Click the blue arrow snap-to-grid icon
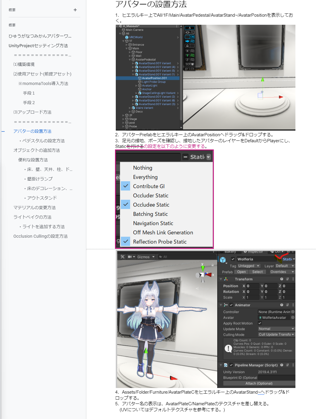The image size is (316, 419). coord(190,41)
